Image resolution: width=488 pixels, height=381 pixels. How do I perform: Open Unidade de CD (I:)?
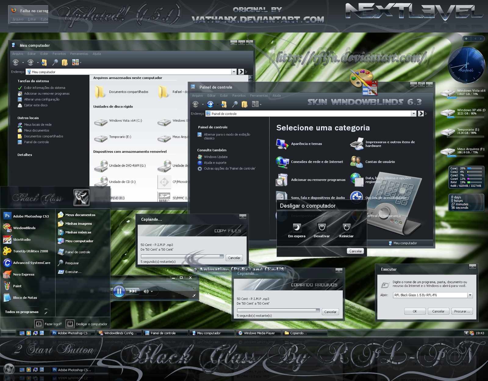[x=115, y=182]
